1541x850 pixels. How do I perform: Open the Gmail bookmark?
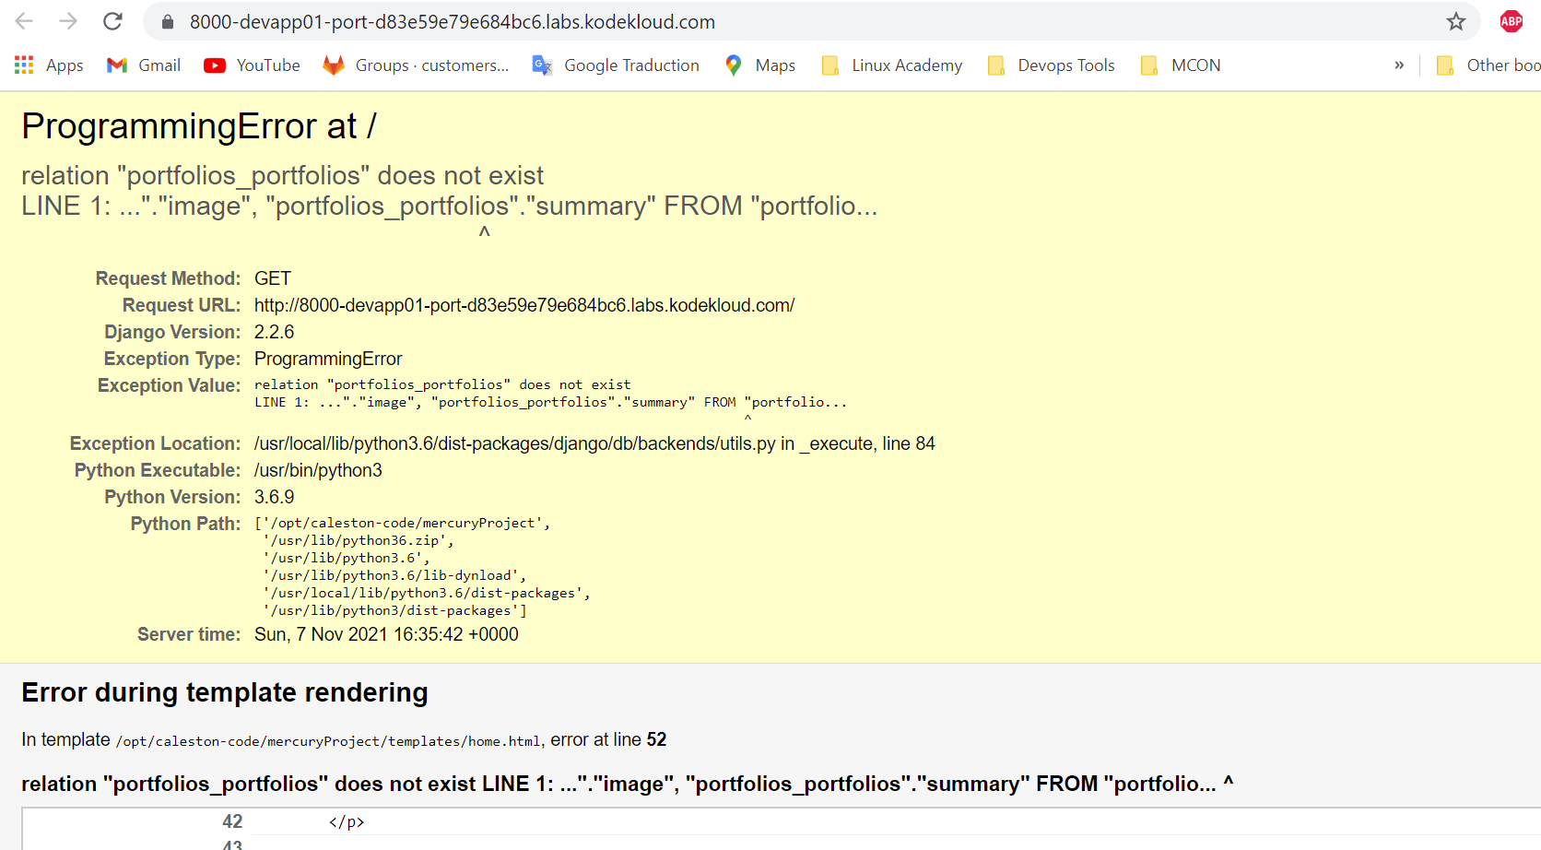pos(144,65)
